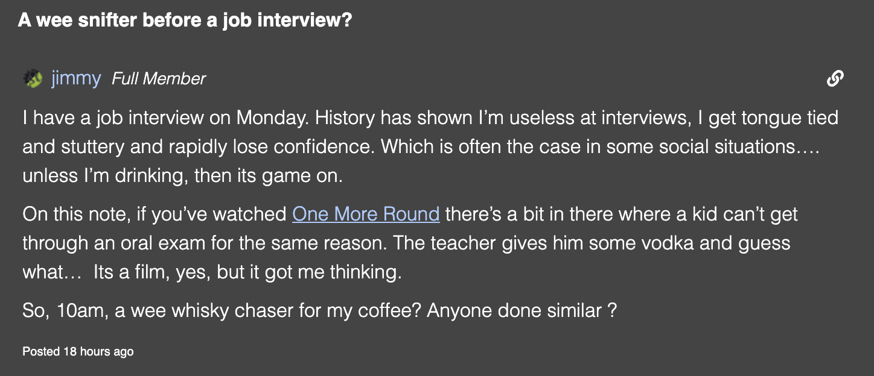The image size is (874, 376).
Task: Click the chain permalink icon on the post
Action: (x=835, y=78)
